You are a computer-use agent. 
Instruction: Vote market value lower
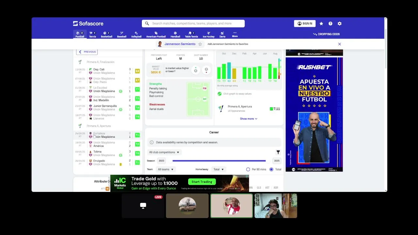coord(206,70)
